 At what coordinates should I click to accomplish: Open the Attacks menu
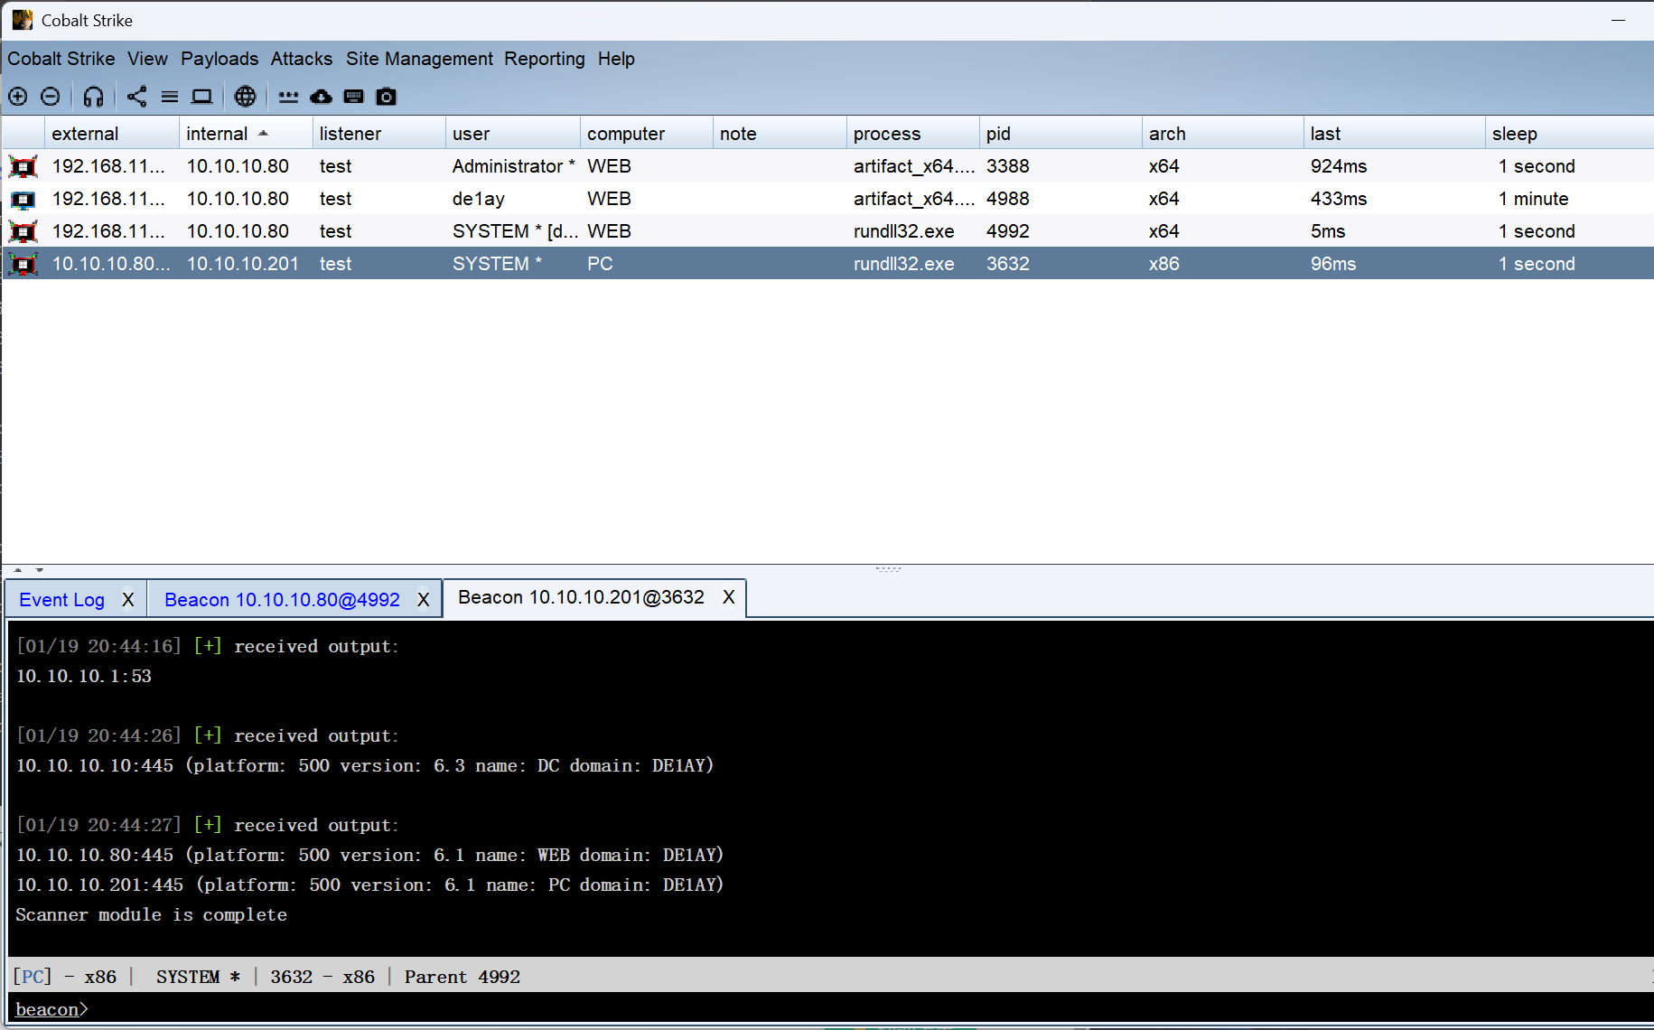tap(302, 59)
